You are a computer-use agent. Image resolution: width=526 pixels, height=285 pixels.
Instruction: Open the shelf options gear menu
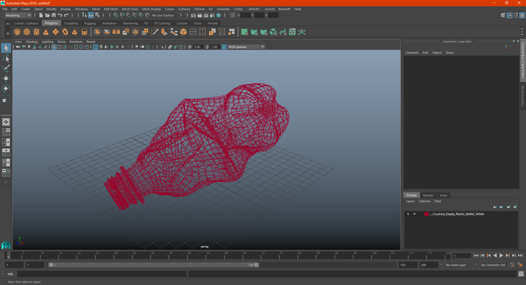tap(8, 33)
